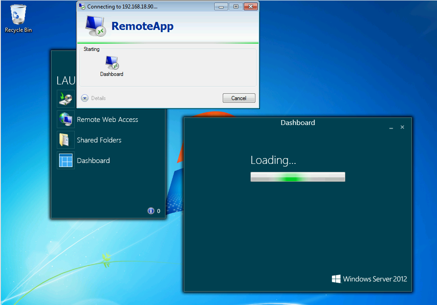The height and width of the screenshot is (305, 437).
Task: Cancel the RemoteApp connection
Action: click(239, 98)
